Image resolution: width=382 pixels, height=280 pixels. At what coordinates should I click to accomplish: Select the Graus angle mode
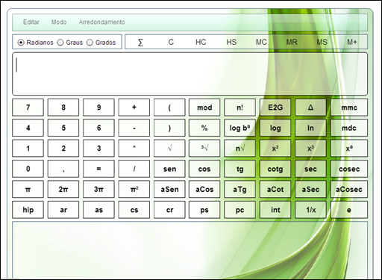70,43
